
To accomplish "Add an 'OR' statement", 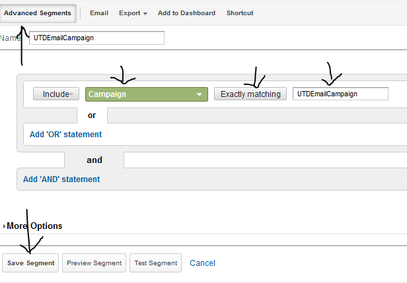I will [x=66, y=135].
